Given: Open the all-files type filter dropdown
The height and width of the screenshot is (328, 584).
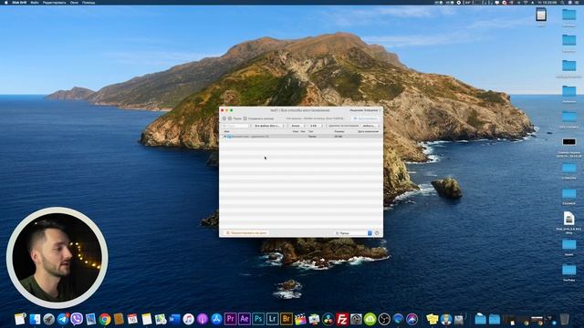Looking at the screenshot, I should [269, 126].
